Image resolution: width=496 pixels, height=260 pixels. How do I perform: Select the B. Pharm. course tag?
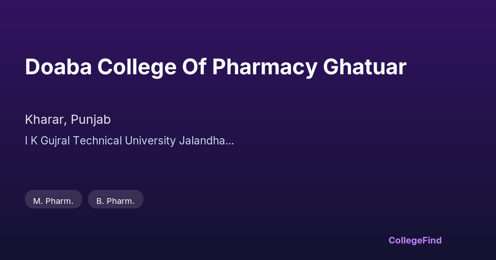(x=115, y=201)
